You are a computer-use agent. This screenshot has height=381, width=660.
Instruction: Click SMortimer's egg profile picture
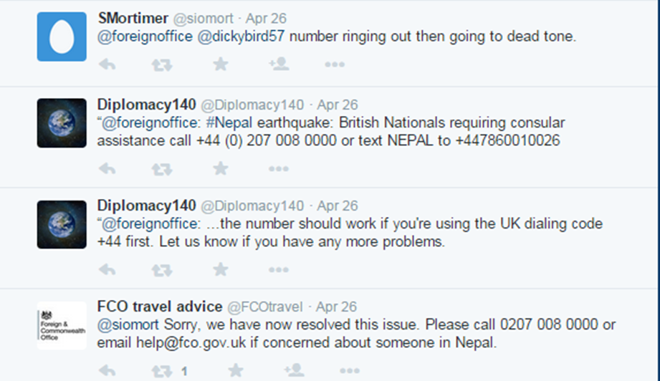[x=62, y=37]
